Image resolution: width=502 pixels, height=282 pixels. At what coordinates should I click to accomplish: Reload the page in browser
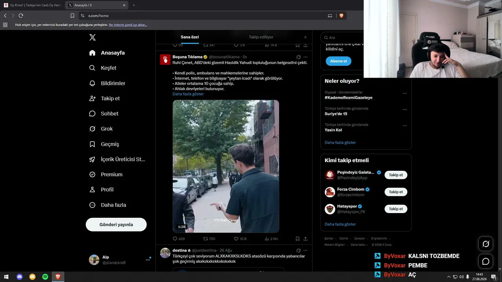coord(21,16)
